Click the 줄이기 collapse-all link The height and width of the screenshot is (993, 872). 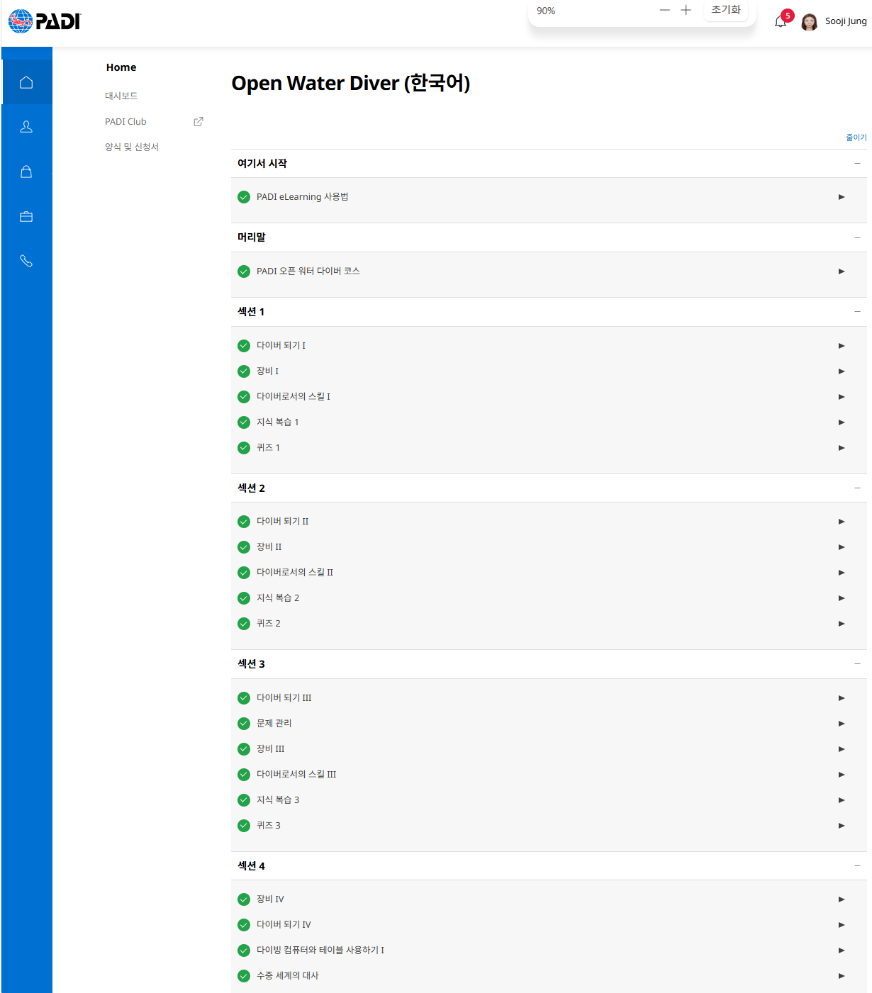tap(856, 137)
